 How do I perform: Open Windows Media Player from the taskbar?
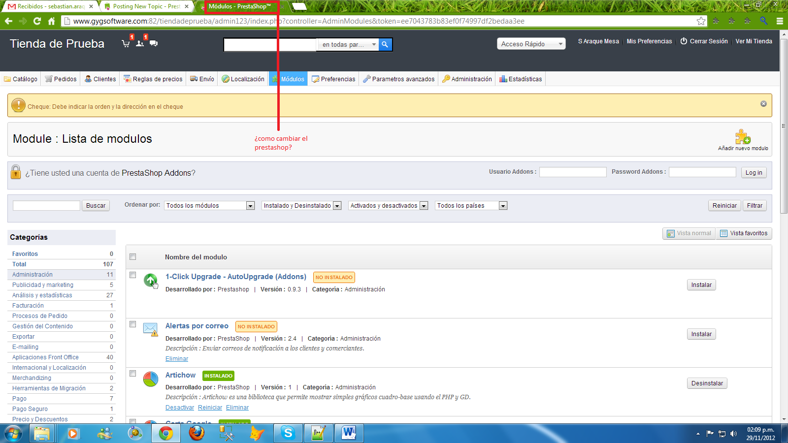[x=73, y=434]
